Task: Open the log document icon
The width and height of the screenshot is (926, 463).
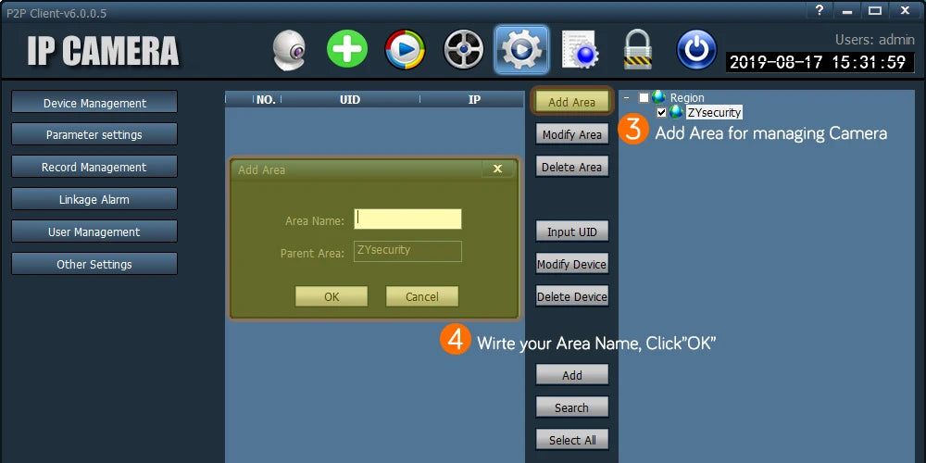Action: [580, 50]
